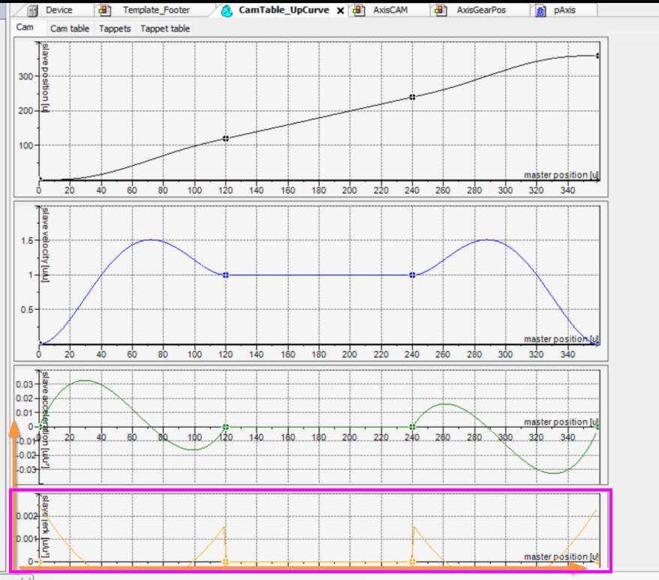Viewport: 659px width, 580px height.
Task: Click the 300 tick on slave position axis
Action: [x=26, y=77]
